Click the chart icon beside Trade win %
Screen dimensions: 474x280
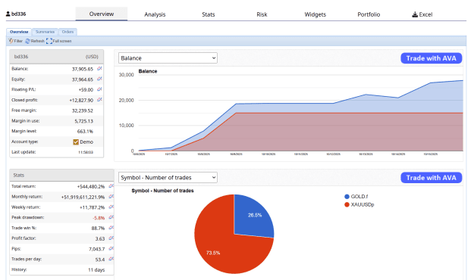(111, 228)
